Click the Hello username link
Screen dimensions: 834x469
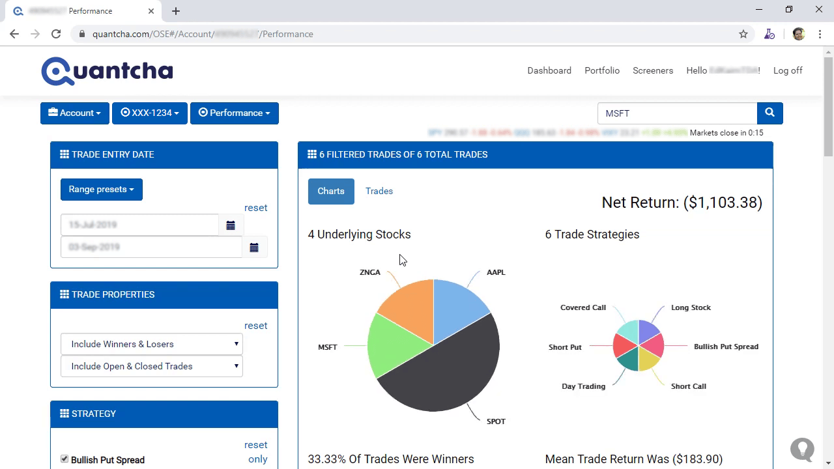click(723, 70)
